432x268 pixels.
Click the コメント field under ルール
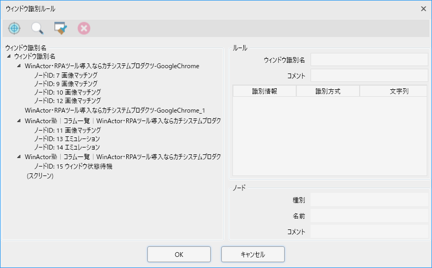[x=369, y=76]
